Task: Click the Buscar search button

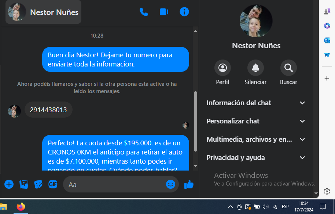Action: tap(288, 68)
